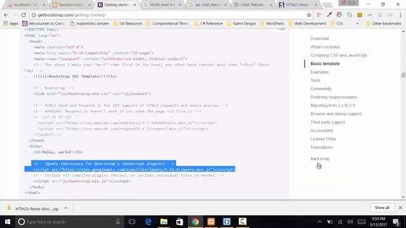Jump to Accessibility section
This screenshot has width=406, height=228.
[x=322, y=130]
